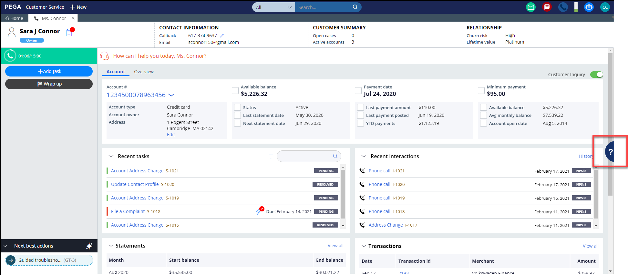The width and height of the screenshot is (628, 275).
Task: Open the All search scope dropdown
Action: tap(273, 7)
